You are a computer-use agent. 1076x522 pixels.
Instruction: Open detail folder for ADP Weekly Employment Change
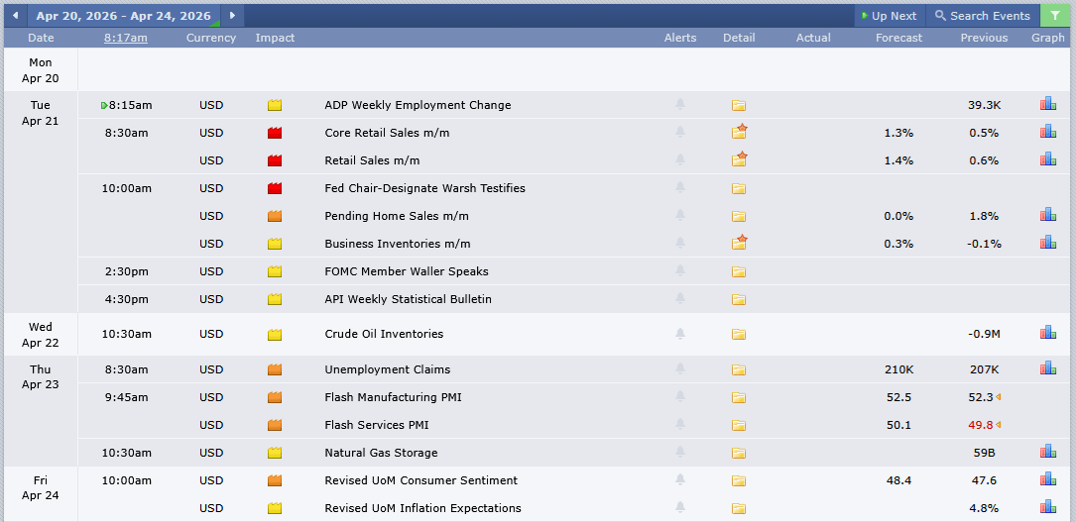(739, 106)
